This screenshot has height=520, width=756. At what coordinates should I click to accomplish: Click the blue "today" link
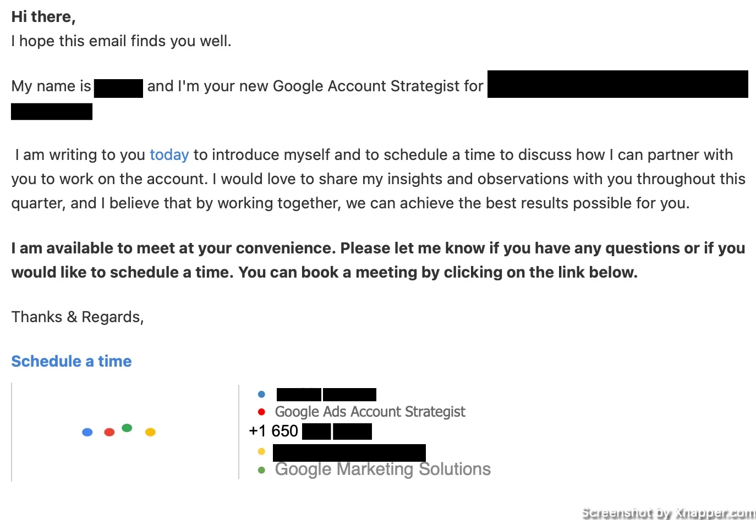(x=169, y=155)
